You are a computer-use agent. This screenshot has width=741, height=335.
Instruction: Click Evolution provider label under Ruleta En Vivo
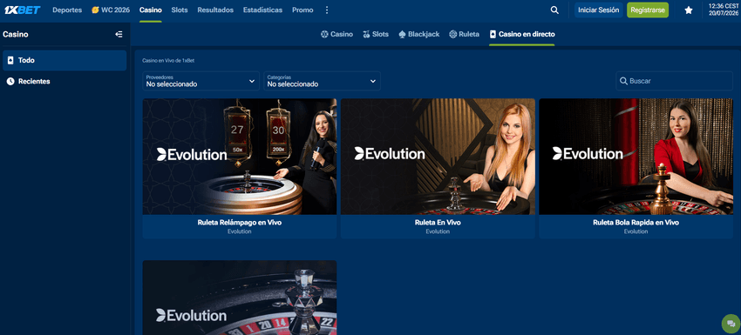click(438, 231)
